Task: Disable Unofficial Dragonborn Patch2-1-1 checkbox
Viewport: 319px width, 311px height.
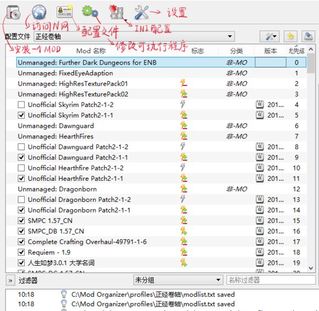Action: 21,210
